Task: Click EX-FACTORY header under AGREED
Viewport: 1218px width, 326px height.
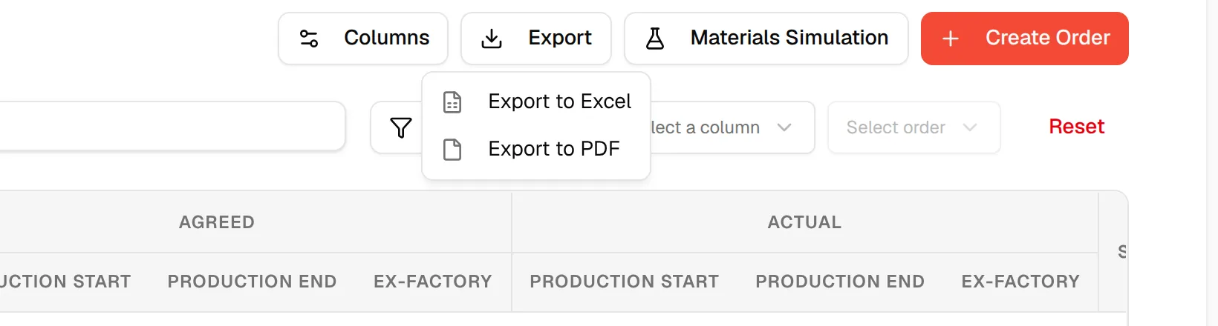Action: [x=433, y=282]
